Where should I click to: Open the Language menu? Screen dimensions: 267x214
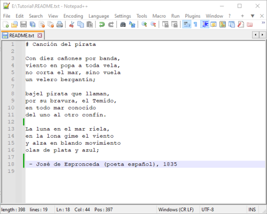click(99, 16)
